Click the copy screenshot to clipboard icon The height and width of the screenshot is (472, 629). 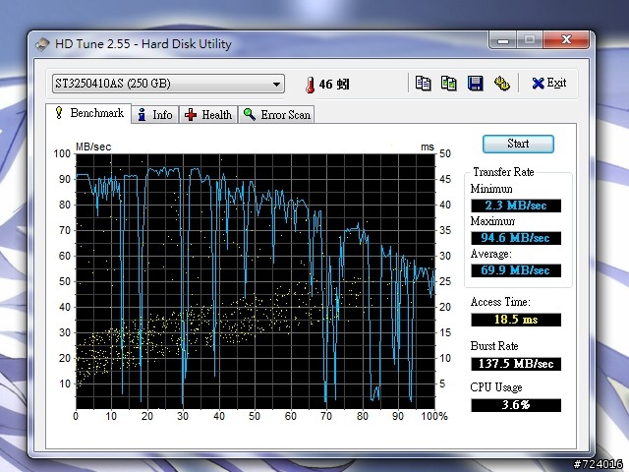448,83
